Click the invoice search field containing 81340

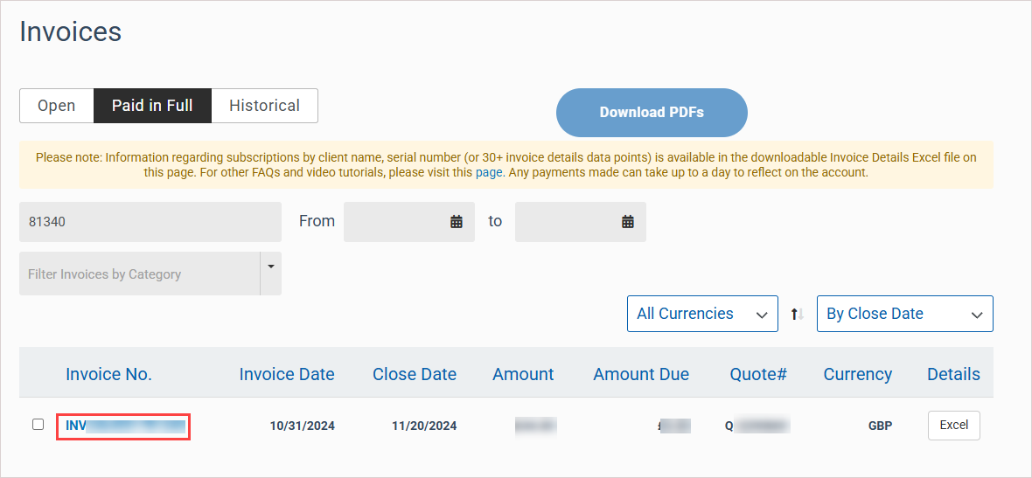click(x=150, y=222)
